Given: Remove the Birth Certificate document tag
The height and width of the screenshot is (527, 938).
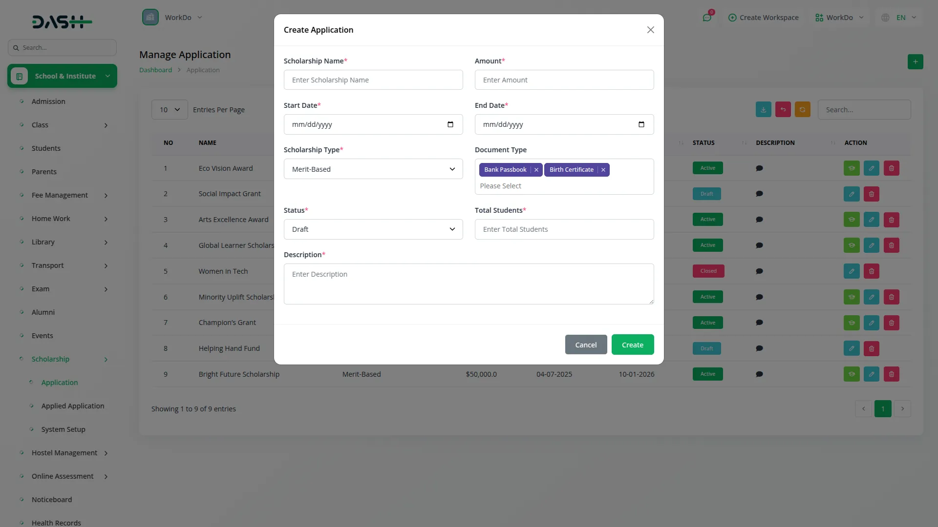Looking at the screenshot, I should click(x=603, y=170).
